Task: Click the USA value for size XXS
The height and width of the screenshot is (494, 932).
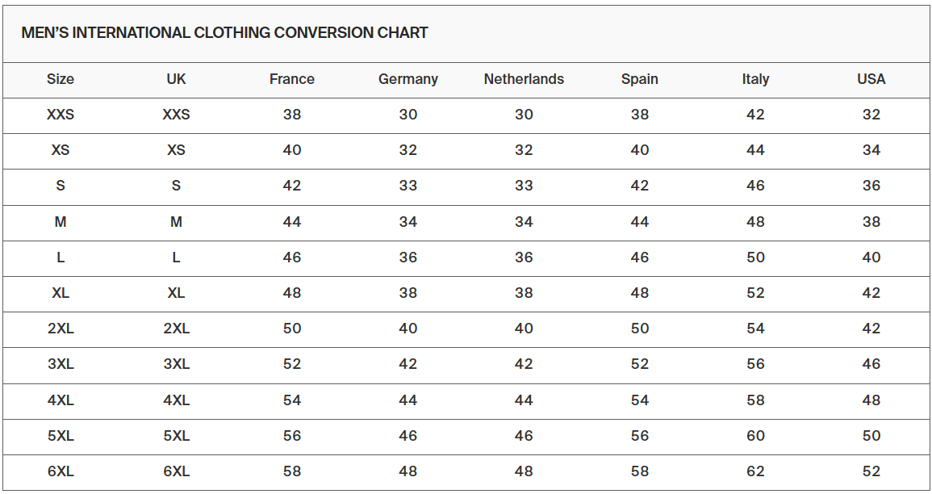Action: pyautogui.click(x=871, y=115)
